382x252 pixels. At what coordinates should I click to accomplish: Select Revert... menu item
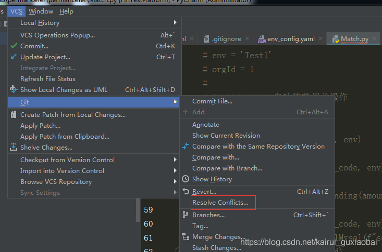click(x=257, y=192)
